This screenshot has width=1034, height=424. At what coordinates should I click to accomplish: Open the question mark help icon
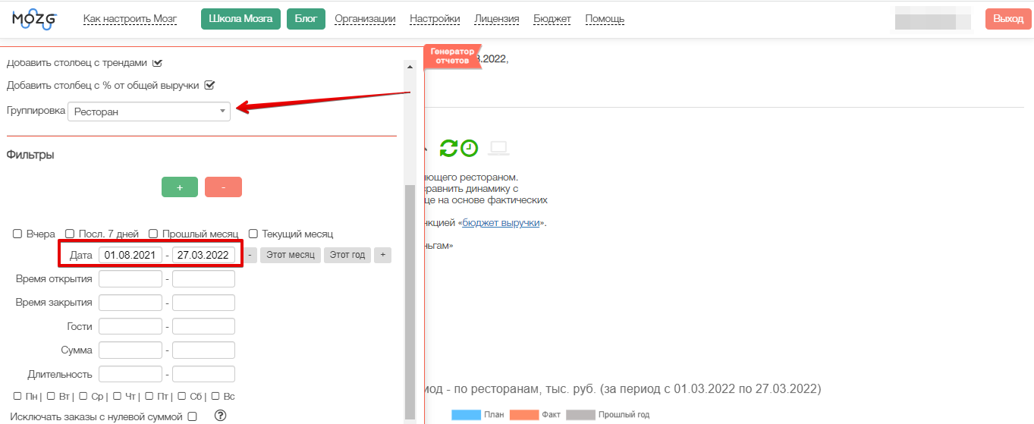(x=221, y=415)
